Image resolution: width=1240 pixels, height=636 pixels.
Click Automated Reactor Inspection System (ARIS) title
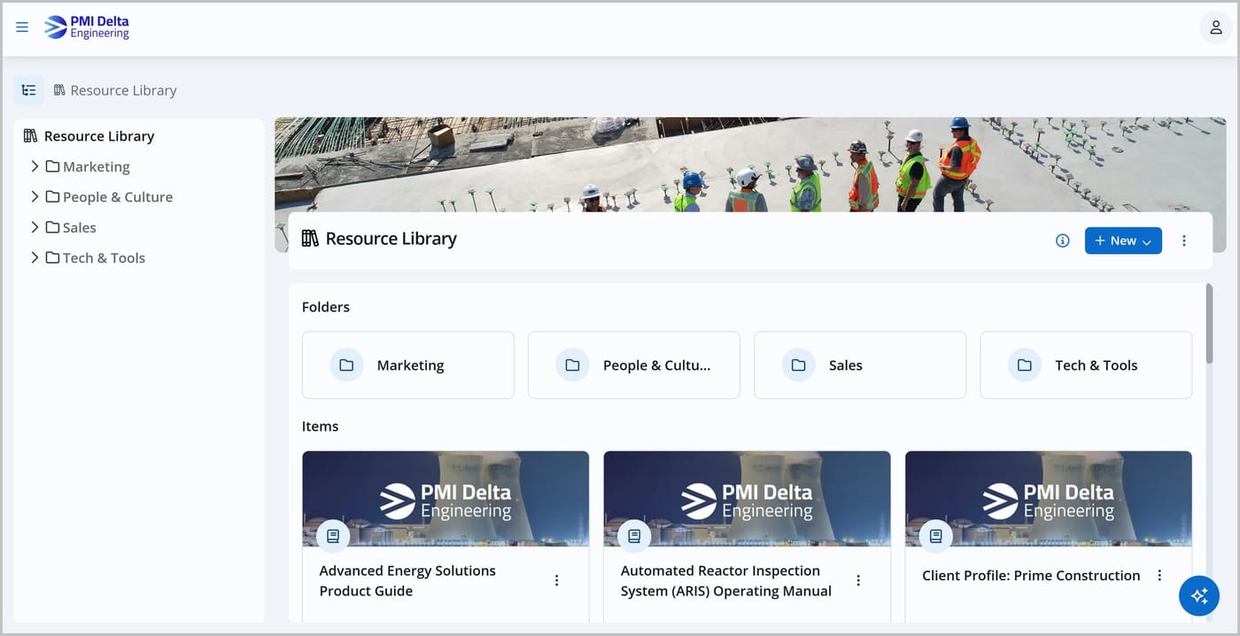point(726,581)
